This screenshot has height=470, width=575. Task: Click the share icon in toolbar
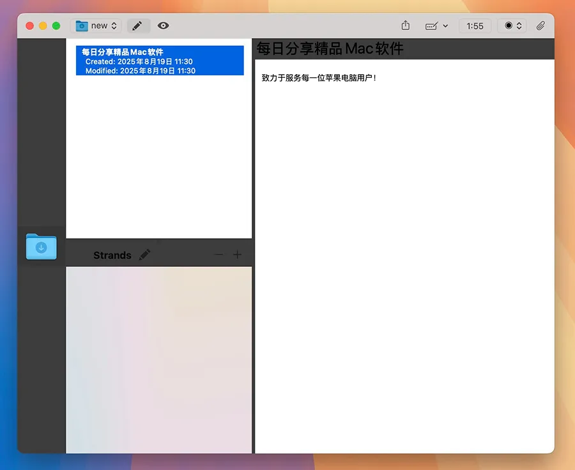(x=406, y=26)
